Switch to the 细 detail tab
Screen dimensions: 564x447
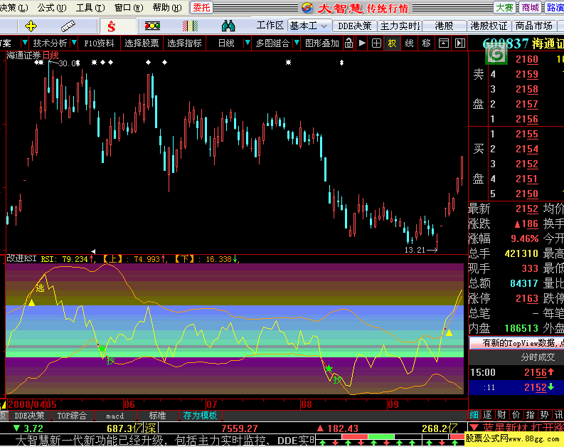pyautogui.click(x=474, y=415)
